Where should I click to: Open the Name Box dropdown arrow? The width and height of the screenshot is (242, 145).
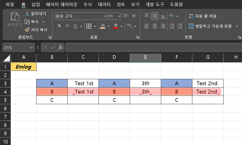(x=31, y=48)
